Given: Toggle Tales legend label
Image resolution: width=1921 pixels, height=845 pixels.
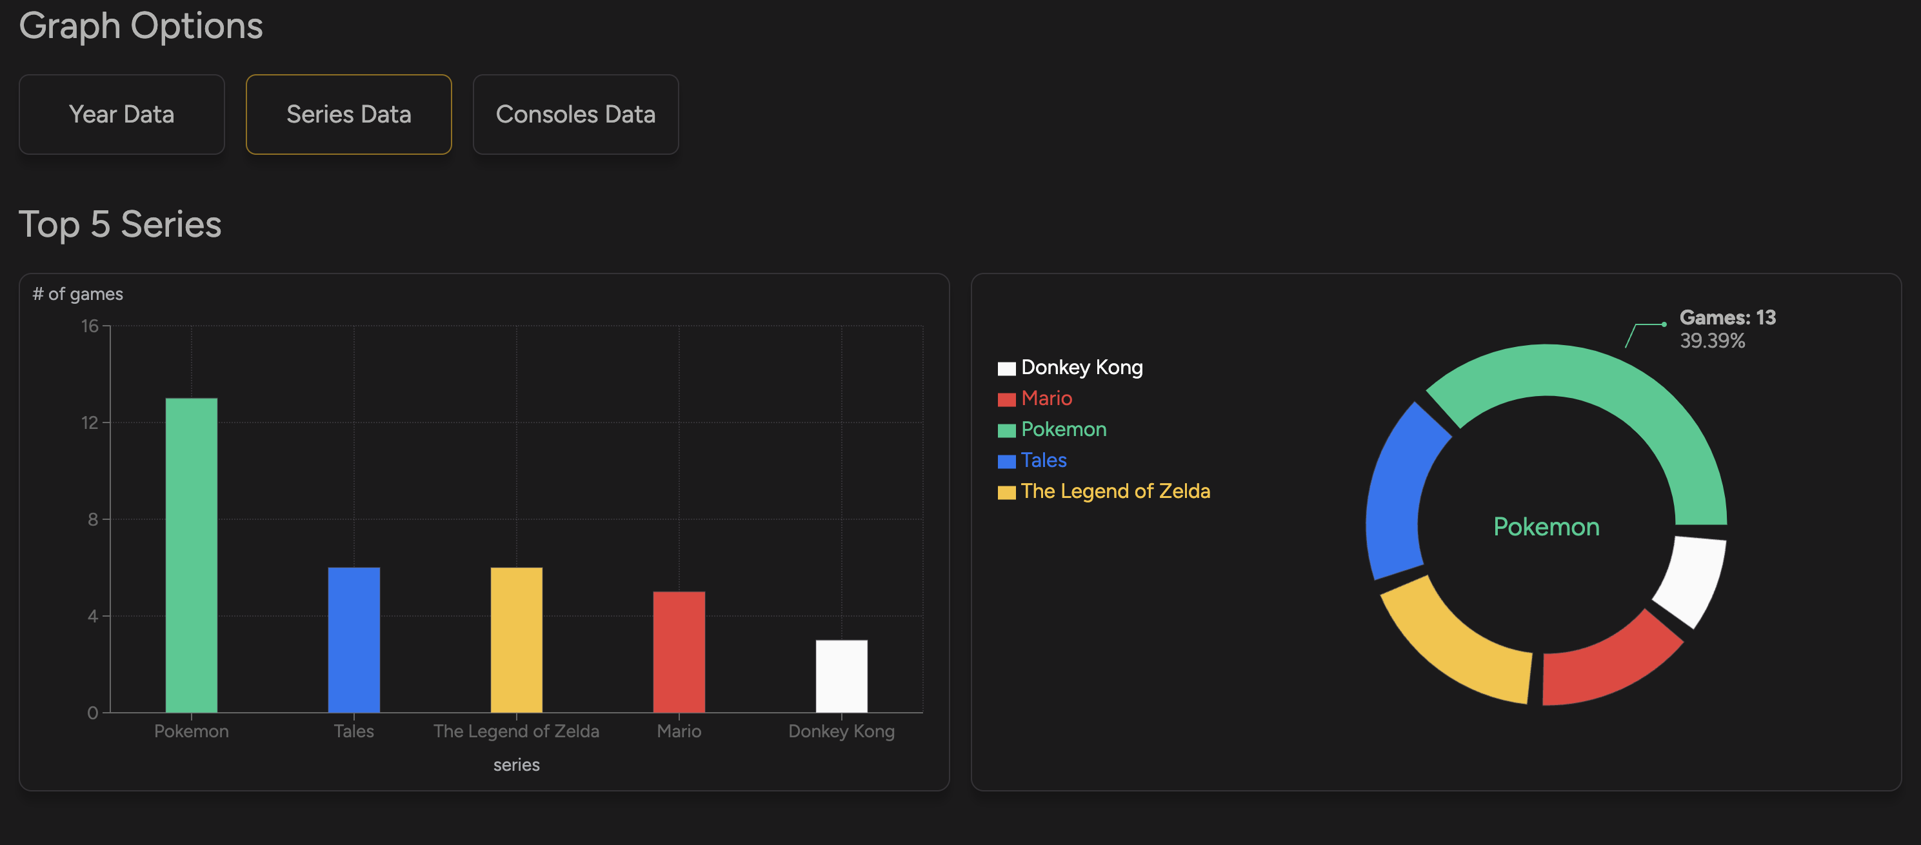Looking at the screenshot, I should point(1043,460).
